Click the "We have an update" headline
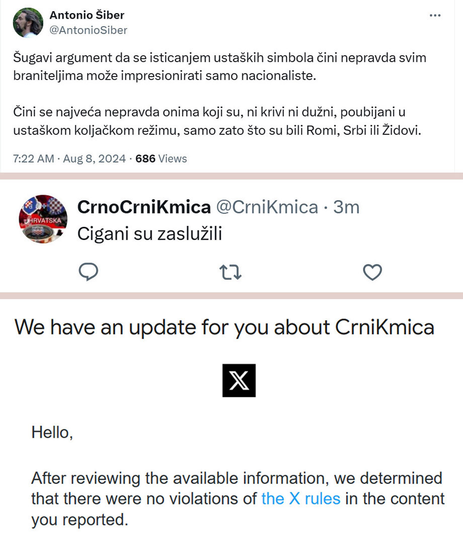The width and height of the screenshot is (463, 541). pyautogui.click(x=224, y=327)
